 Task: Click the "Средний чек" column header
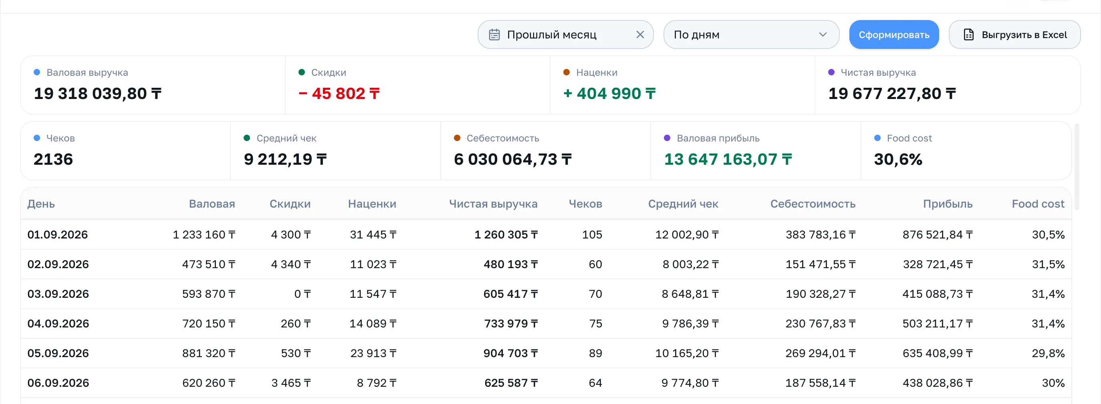click(683, 204)
